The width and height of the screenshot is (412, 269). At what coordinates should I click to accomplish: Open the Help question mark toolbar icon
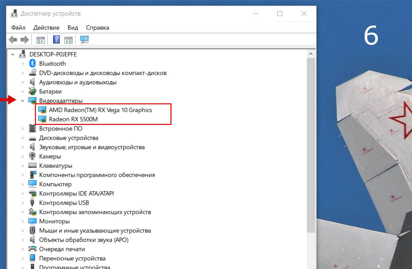[x=56, y=40]
